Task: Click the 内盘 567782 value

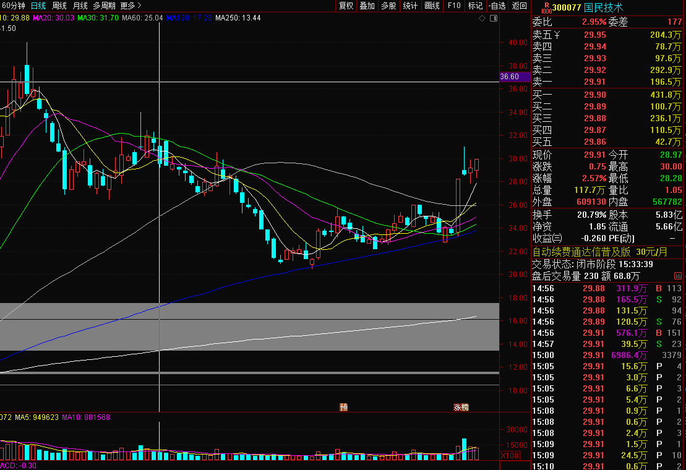Action: (667, 202)
